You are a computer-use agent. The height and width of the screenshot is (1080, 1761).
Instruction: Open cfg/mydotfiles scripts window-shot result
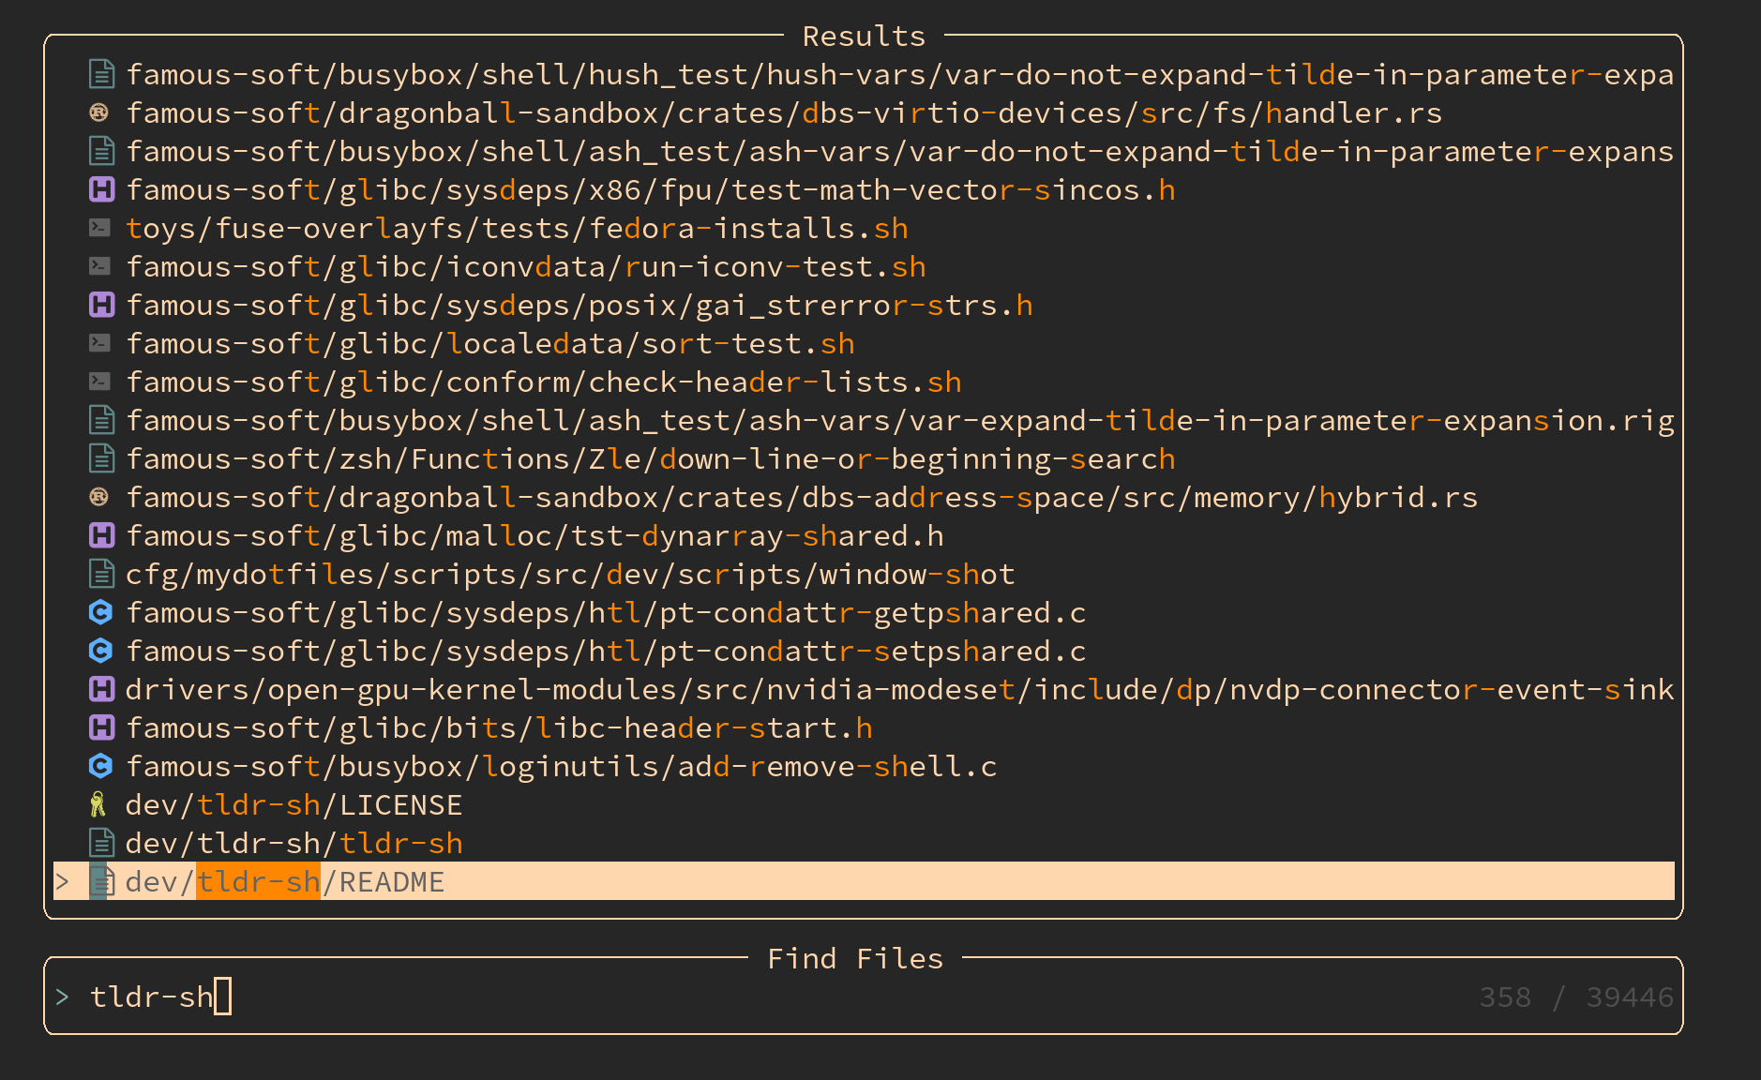(864, 574)
